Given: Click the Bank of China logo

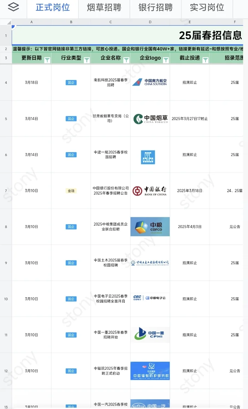Looking at the screenshot, I should [149, 191].
